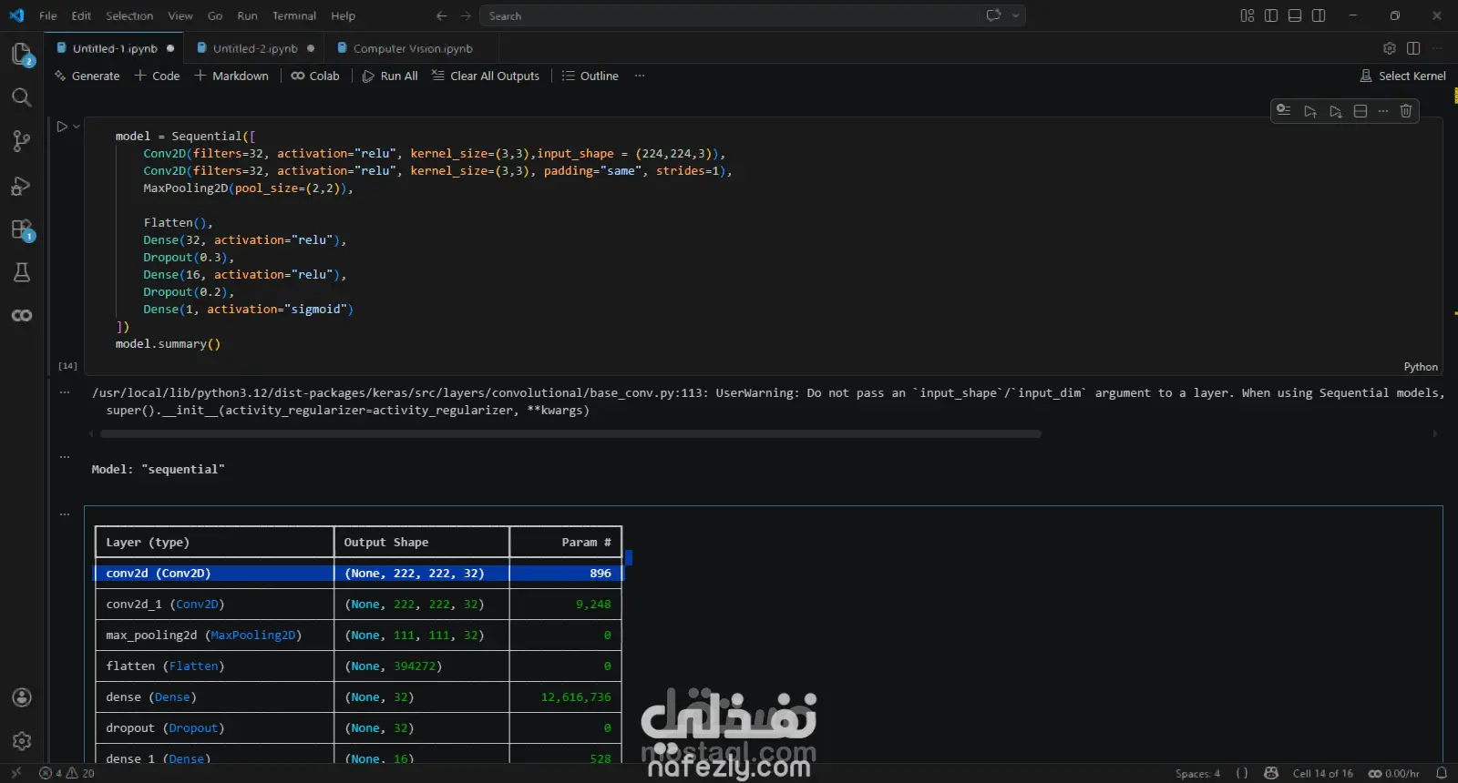Open the Testing flask view
1458x783 pixels.
22,272
